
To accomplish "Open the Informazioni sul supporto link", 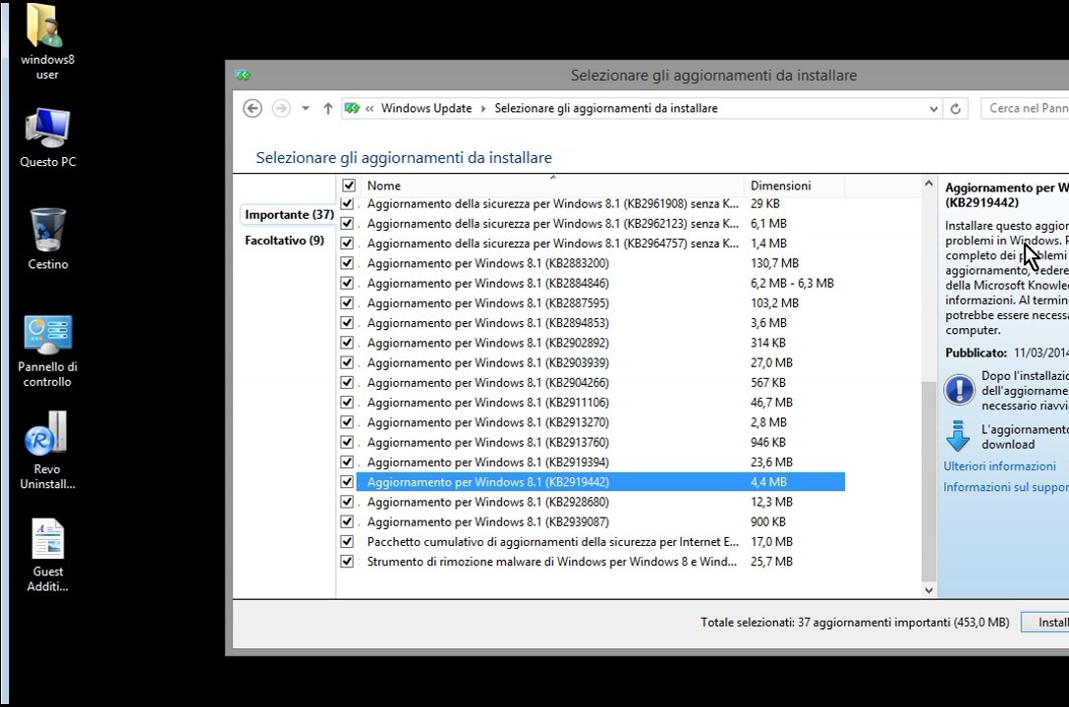I will coord(1006,487).
